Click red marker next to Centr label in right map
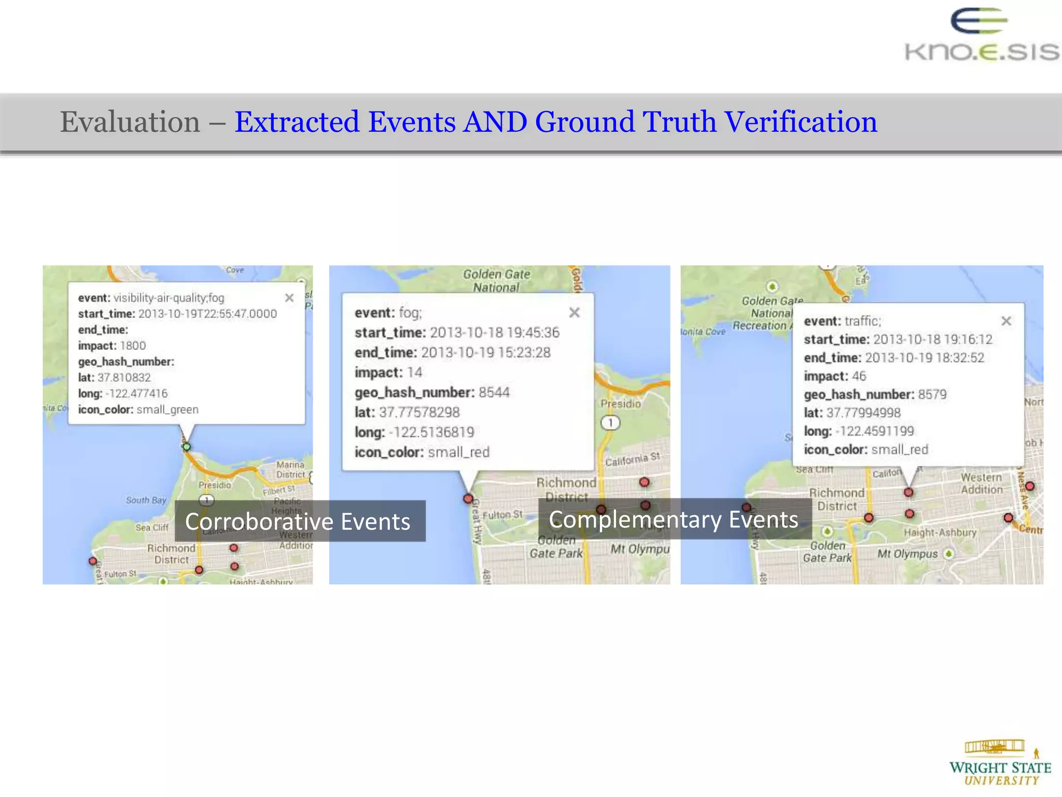 pyautogui.click(x=1008, y=518)
